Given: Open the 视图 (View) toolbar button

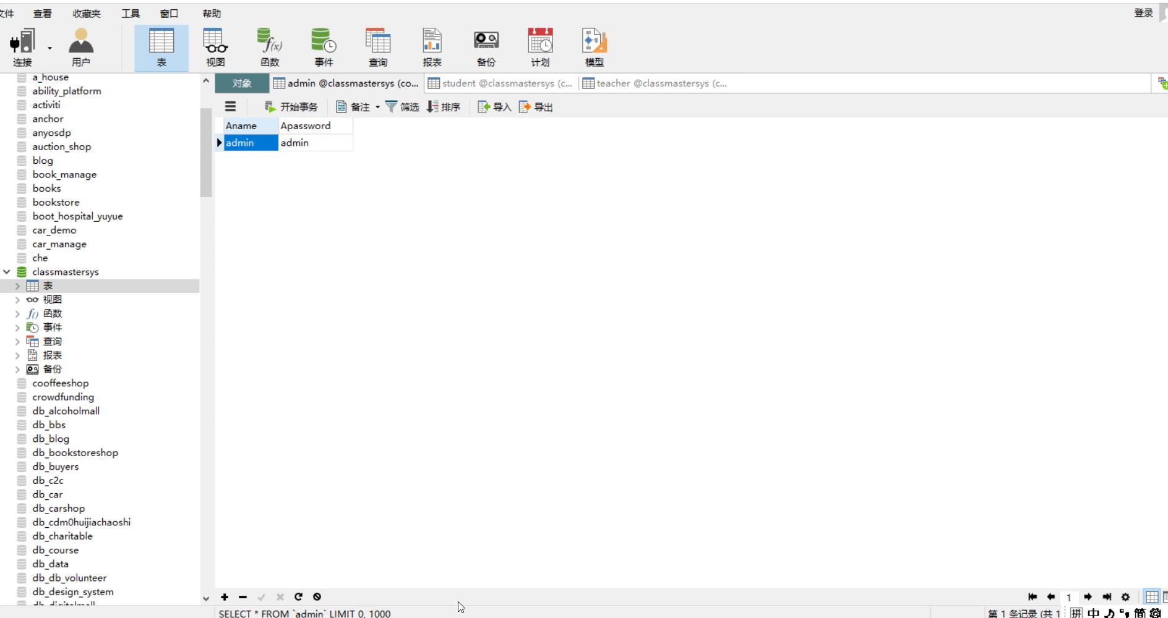Looking at the screenshot, I should (215, 48).
